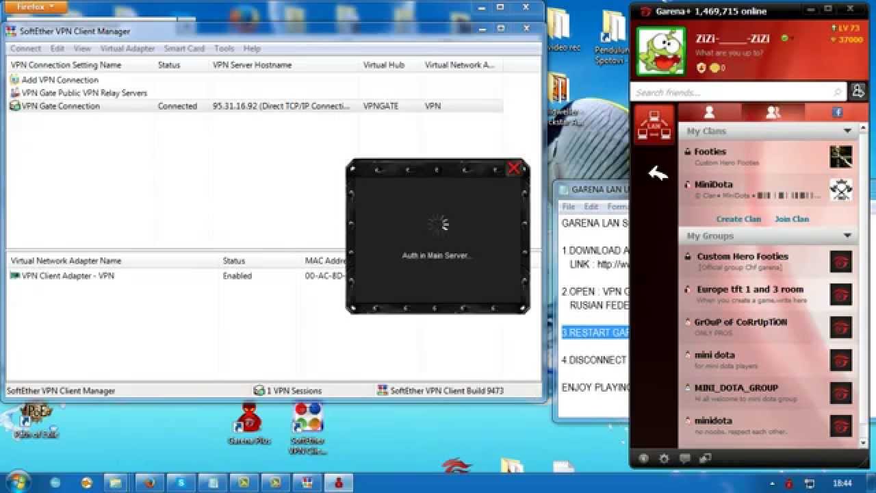This screenshot has height=493, width=876.
Task: Switch to the groups and clans tab
Action: pos(773,112)
